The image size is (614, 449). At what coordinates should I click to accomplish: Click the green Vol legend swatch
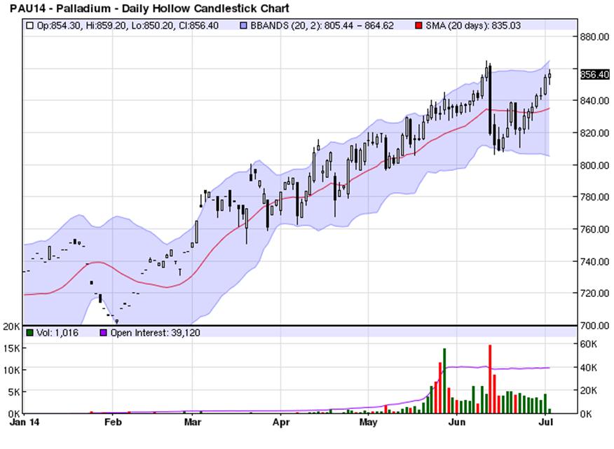[29, 333]
